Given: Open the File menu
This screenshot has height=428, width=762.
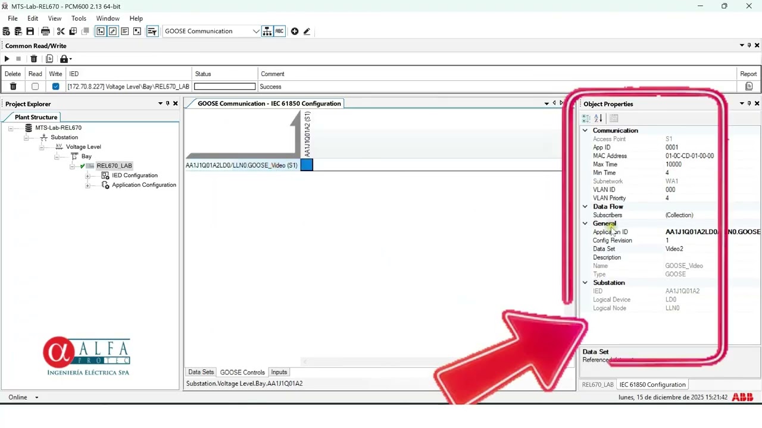Looking at the screenshot, I should pyautogui.click(x=13, y=18).
